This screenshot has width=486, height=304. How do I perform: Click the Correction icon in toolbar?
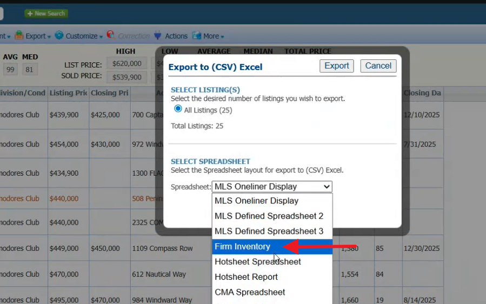(111, 35)
